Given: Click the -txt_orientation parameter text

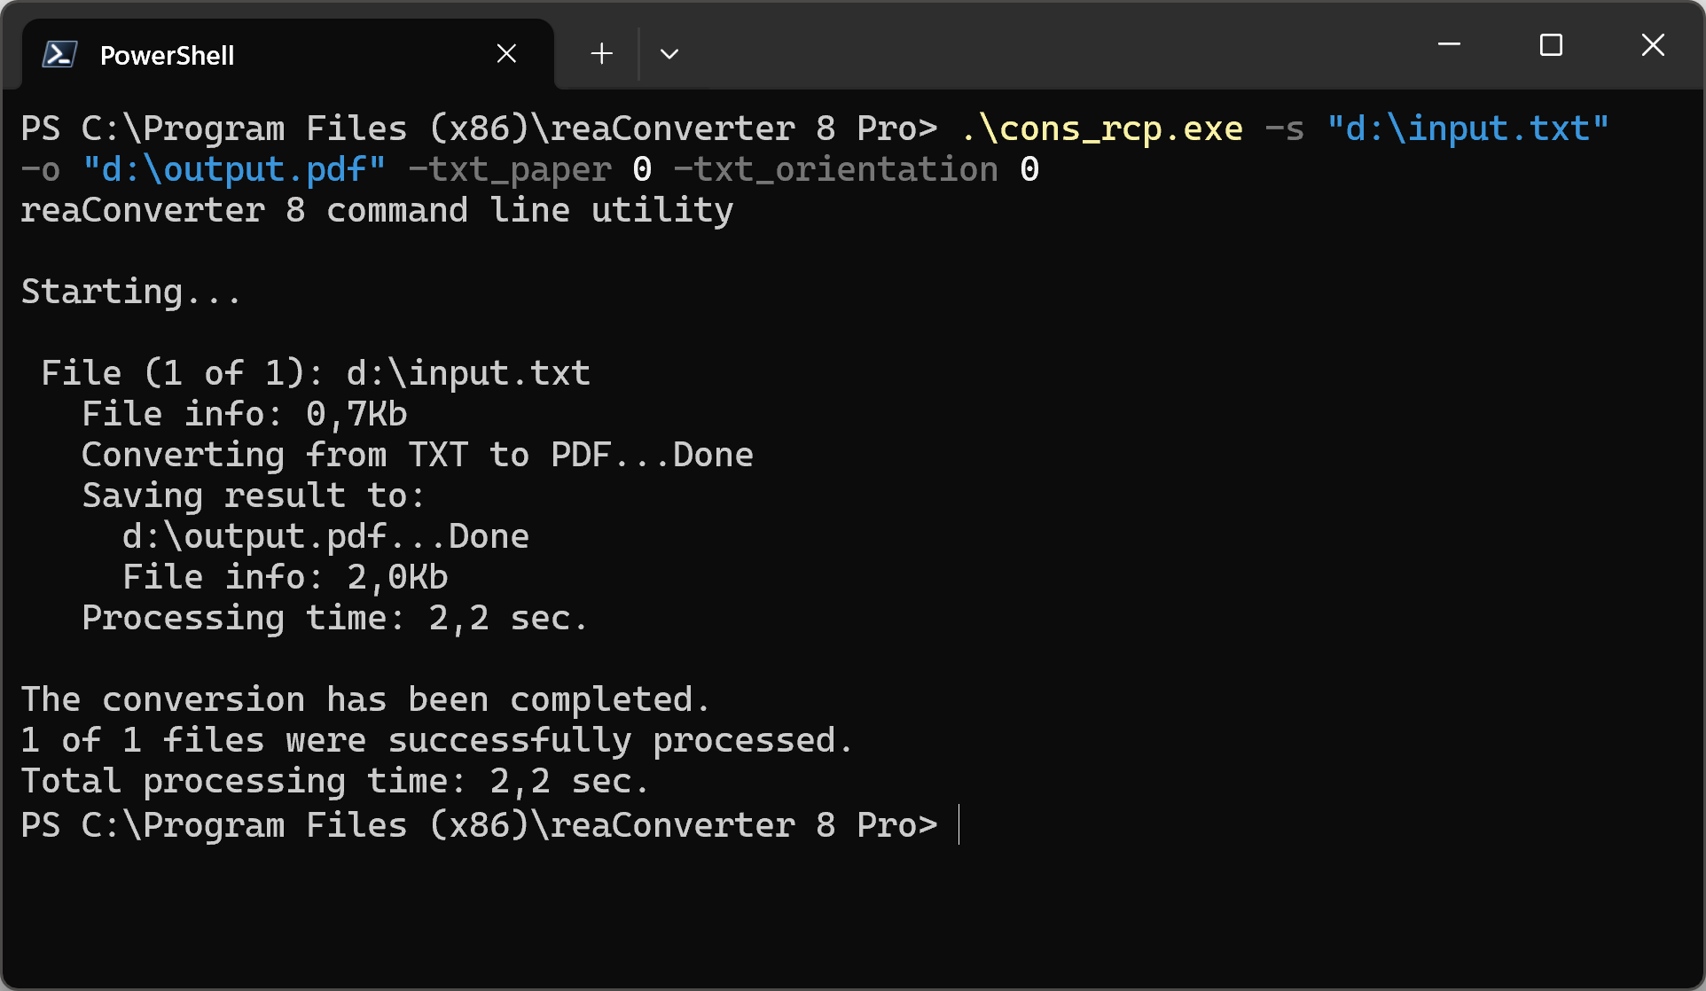Looking at the screenshot, I should point(836,170).
